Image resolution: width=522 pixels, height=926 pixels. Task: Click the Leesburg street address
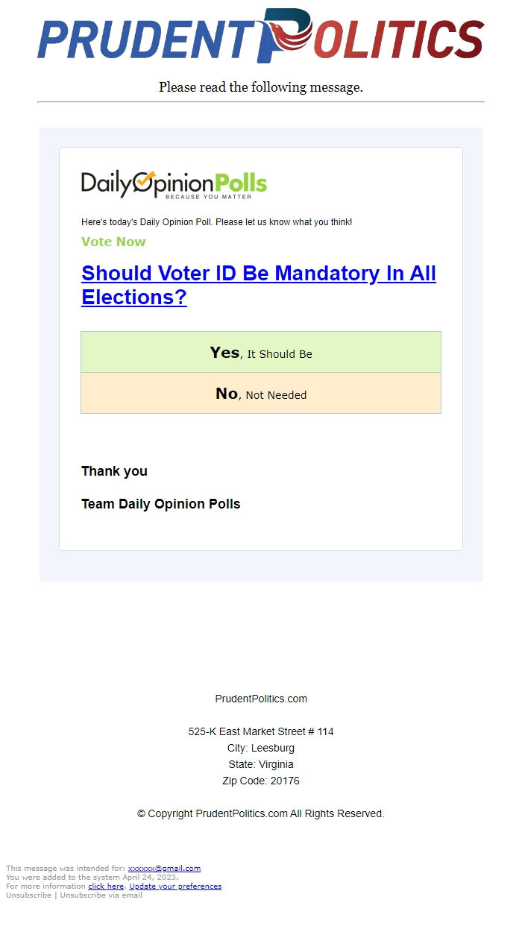tap(260, 731)
